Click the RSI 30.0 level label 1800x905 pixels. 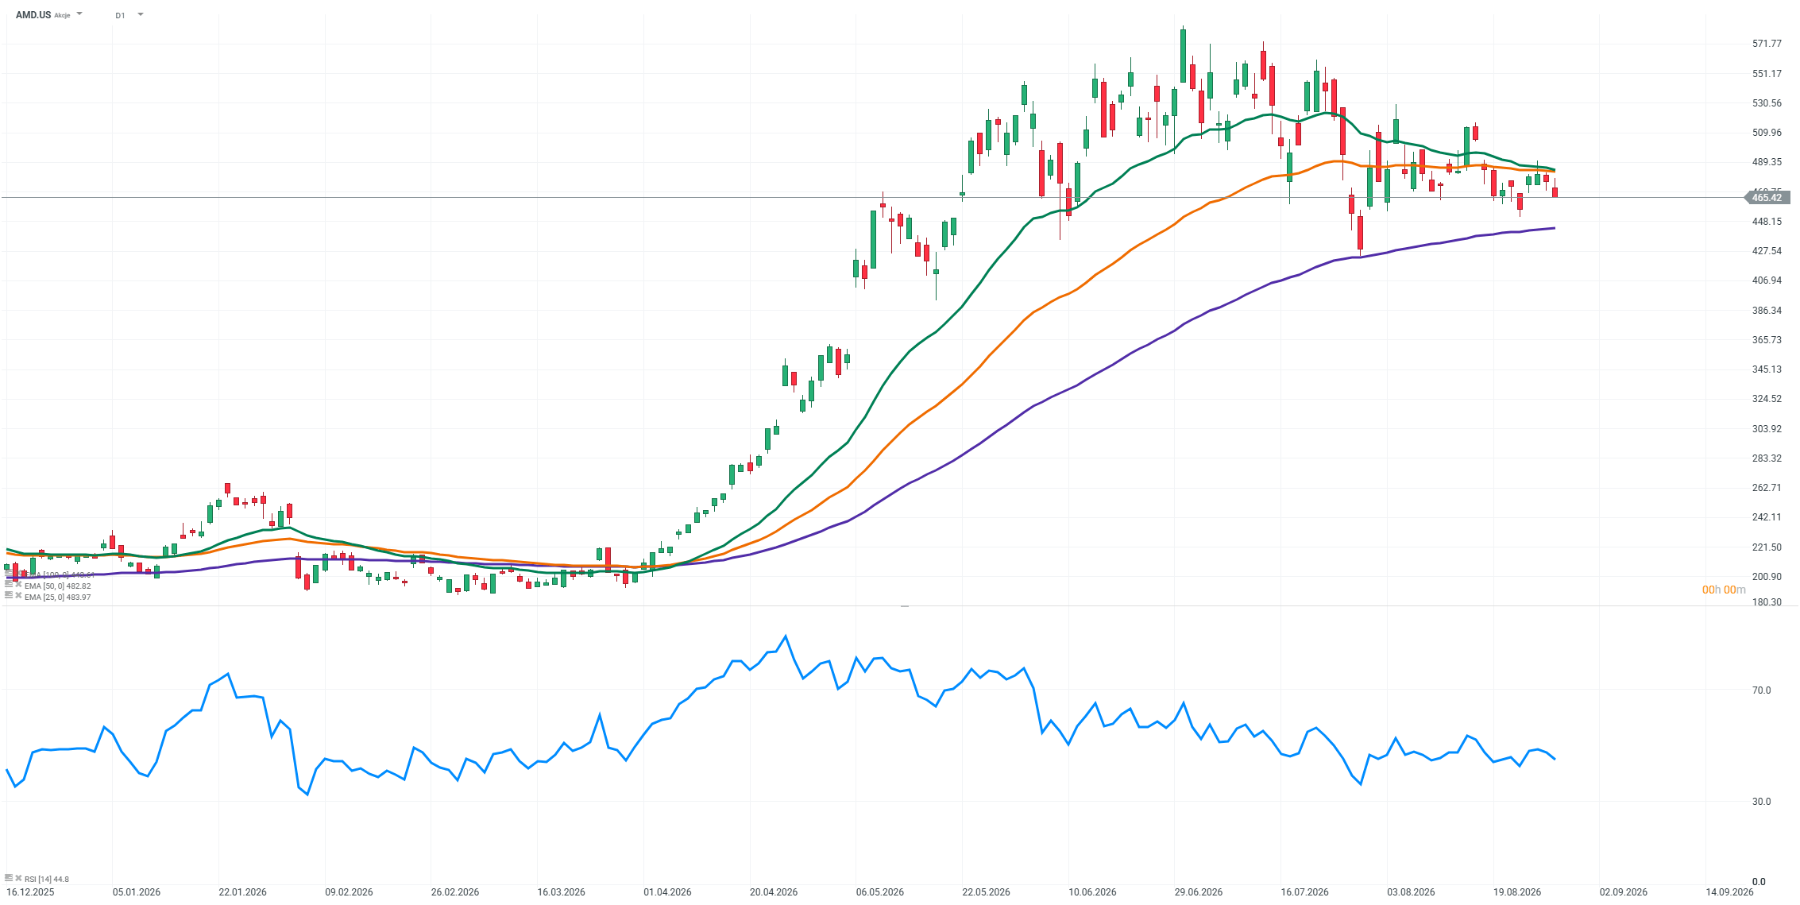(1761, 802)
